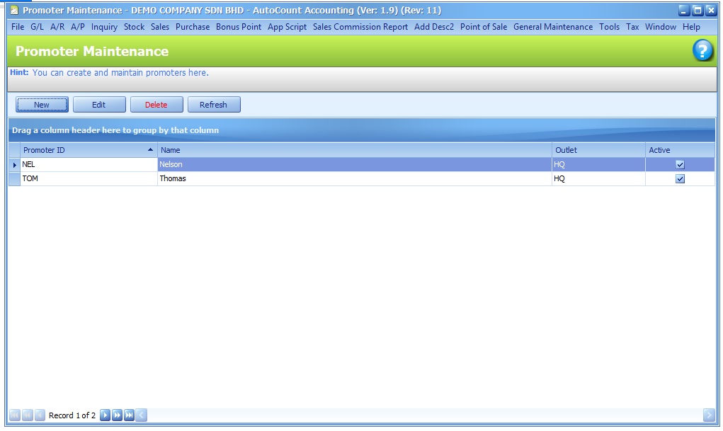Click the scroll left arrow beside navigator

click(x=142, y=415)
